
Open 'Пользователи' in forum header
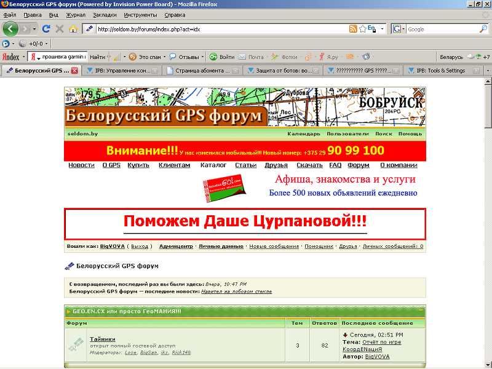click(347, 133)
